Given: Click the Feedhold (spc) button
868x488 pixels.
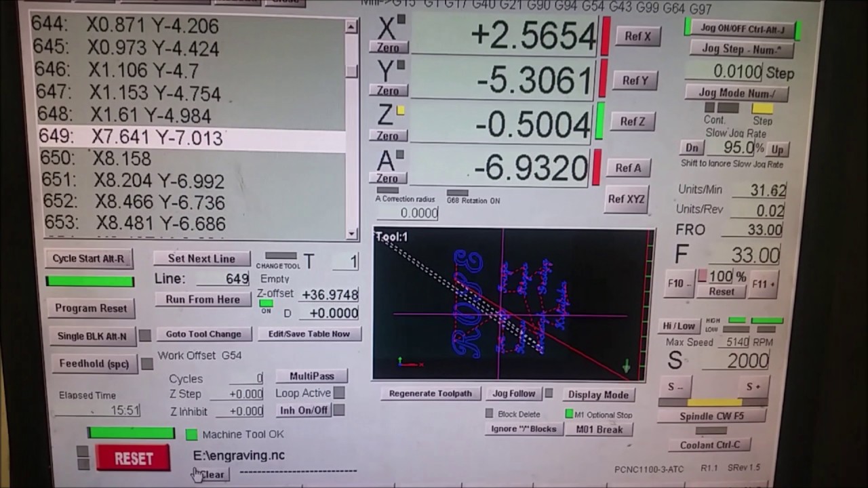Looking at the screenshot, I should pyautogui.click(x=94, y=363).
